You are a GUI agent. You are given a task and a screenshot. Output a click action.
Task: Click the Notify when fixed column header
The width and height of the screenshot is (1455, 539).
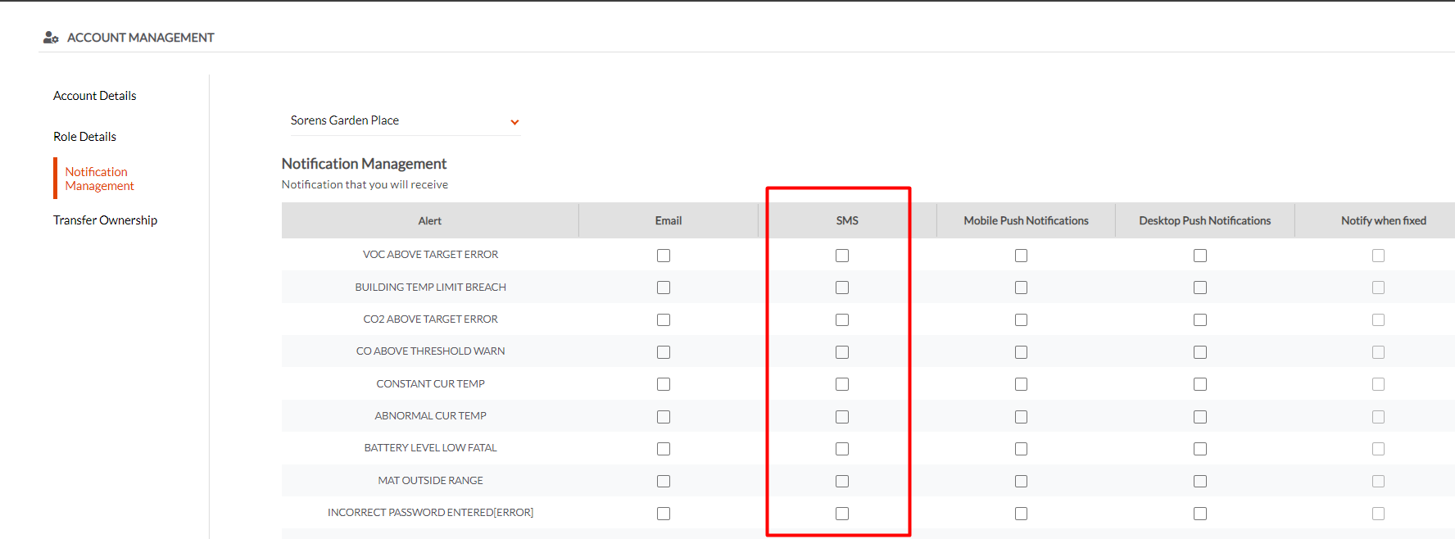(1384, 221)
